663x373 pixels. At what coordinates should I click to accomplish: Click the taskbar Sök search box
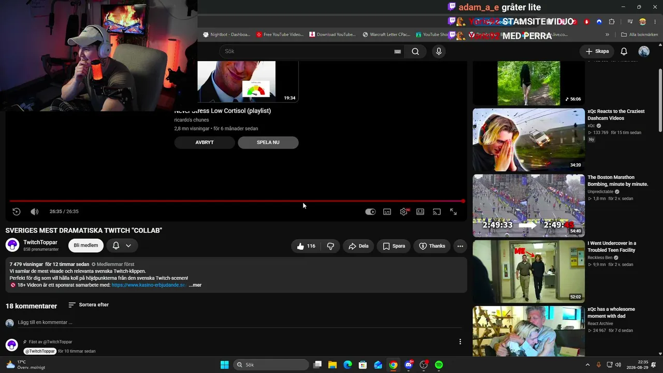point(271,365)
